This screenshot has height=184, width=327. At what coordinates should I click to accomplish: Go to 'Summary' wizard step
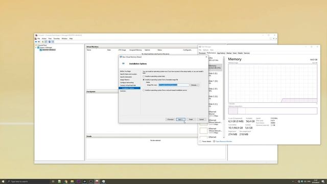coord(123,91)
